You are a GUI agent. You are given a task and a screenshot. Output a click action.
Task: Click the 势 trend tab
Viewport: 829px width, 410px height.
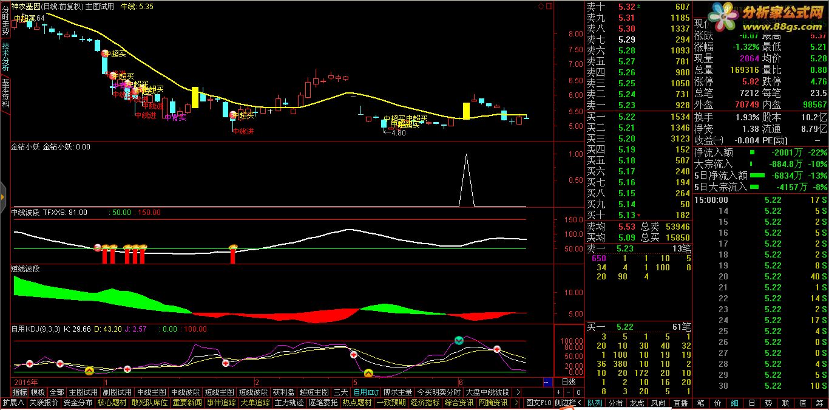768,403
